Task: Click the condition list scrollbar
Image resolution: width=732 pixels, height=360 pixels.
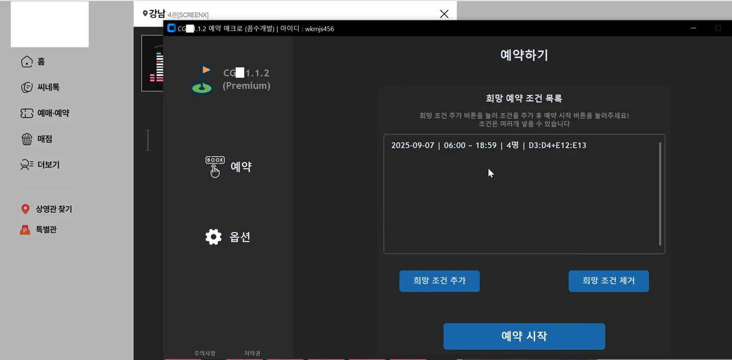Action: [660, 193]
